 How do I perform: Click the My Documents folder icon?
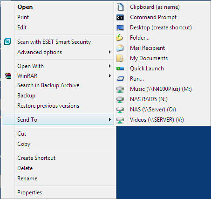pyautogui.click(x=120, y=58)
